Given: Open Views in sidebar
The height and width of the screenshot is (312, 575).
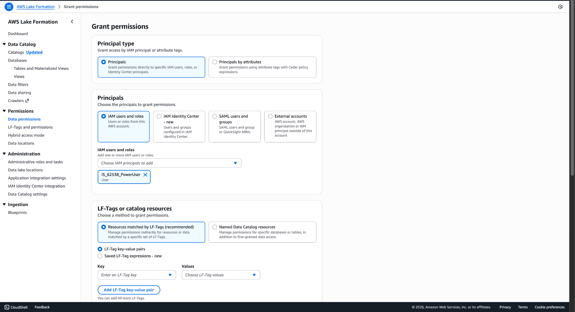Looking at the screenshot, I should point(19,77).
